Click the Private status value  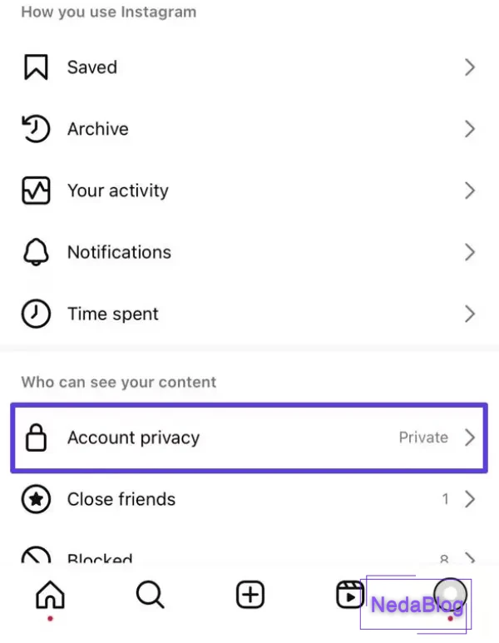pos(423,438)
